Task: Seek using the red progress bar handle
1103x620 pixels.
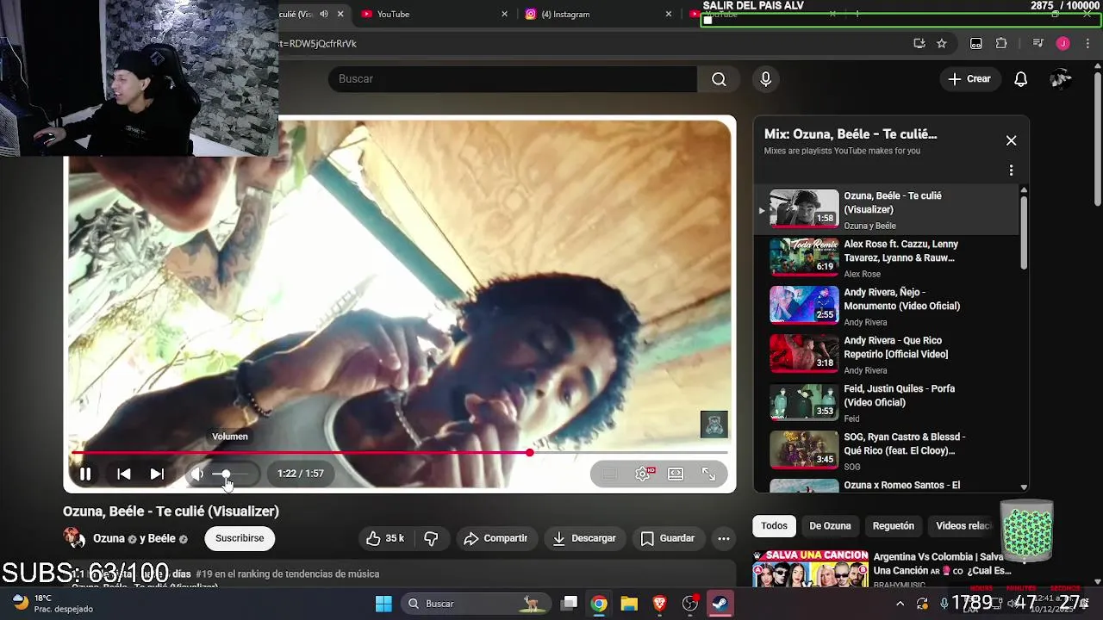Action: coord(529,452)
